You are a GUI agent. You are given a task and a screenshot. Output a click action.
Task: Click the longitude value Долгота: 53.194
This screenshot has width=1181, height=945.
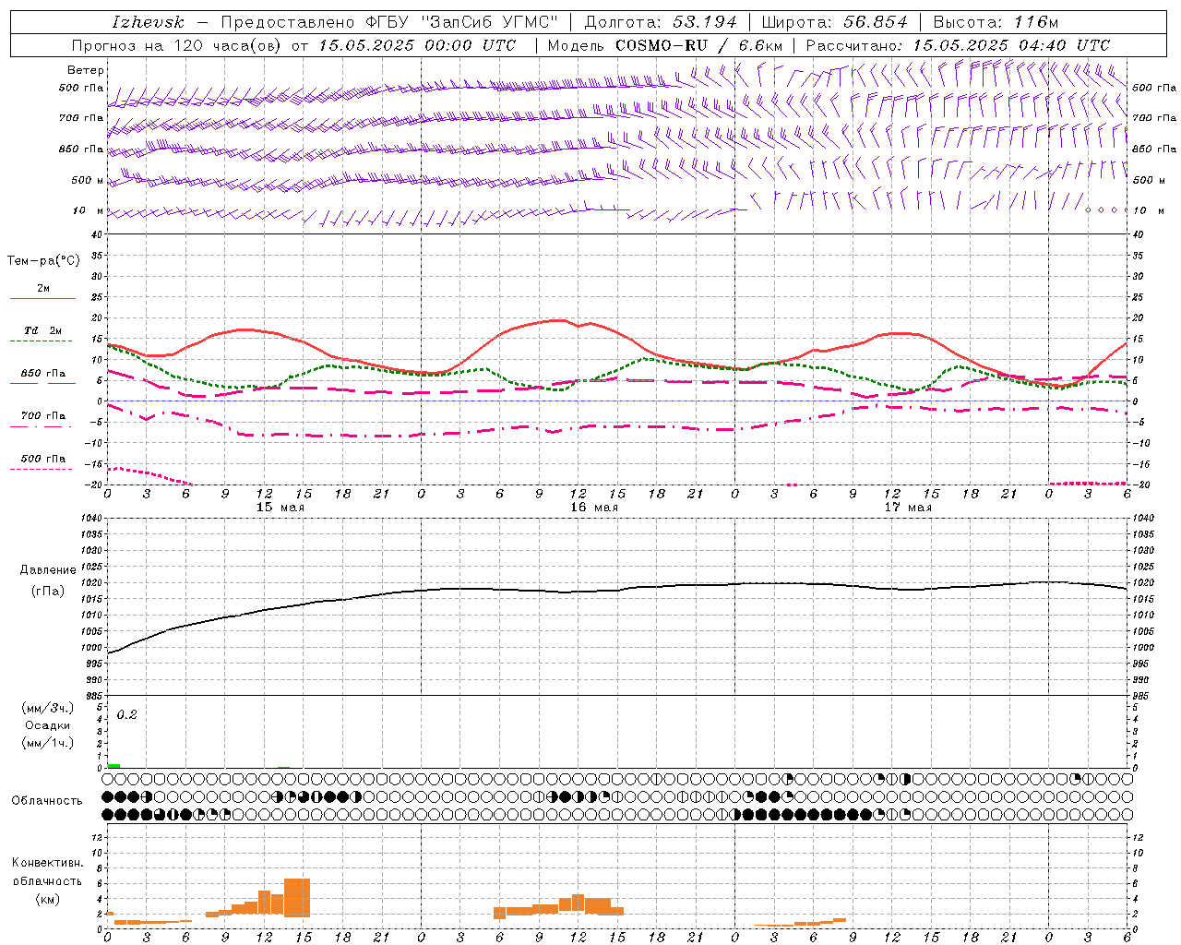(x=661, y=22)
